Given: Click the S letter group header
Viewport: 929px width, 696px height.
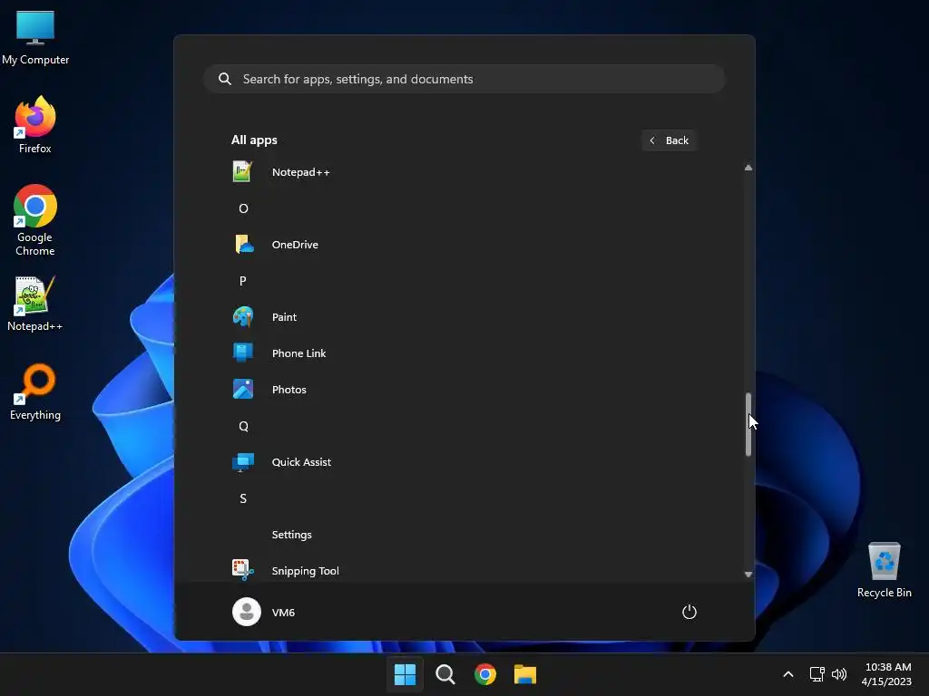Looking at the screenshot, I should 243,498.
